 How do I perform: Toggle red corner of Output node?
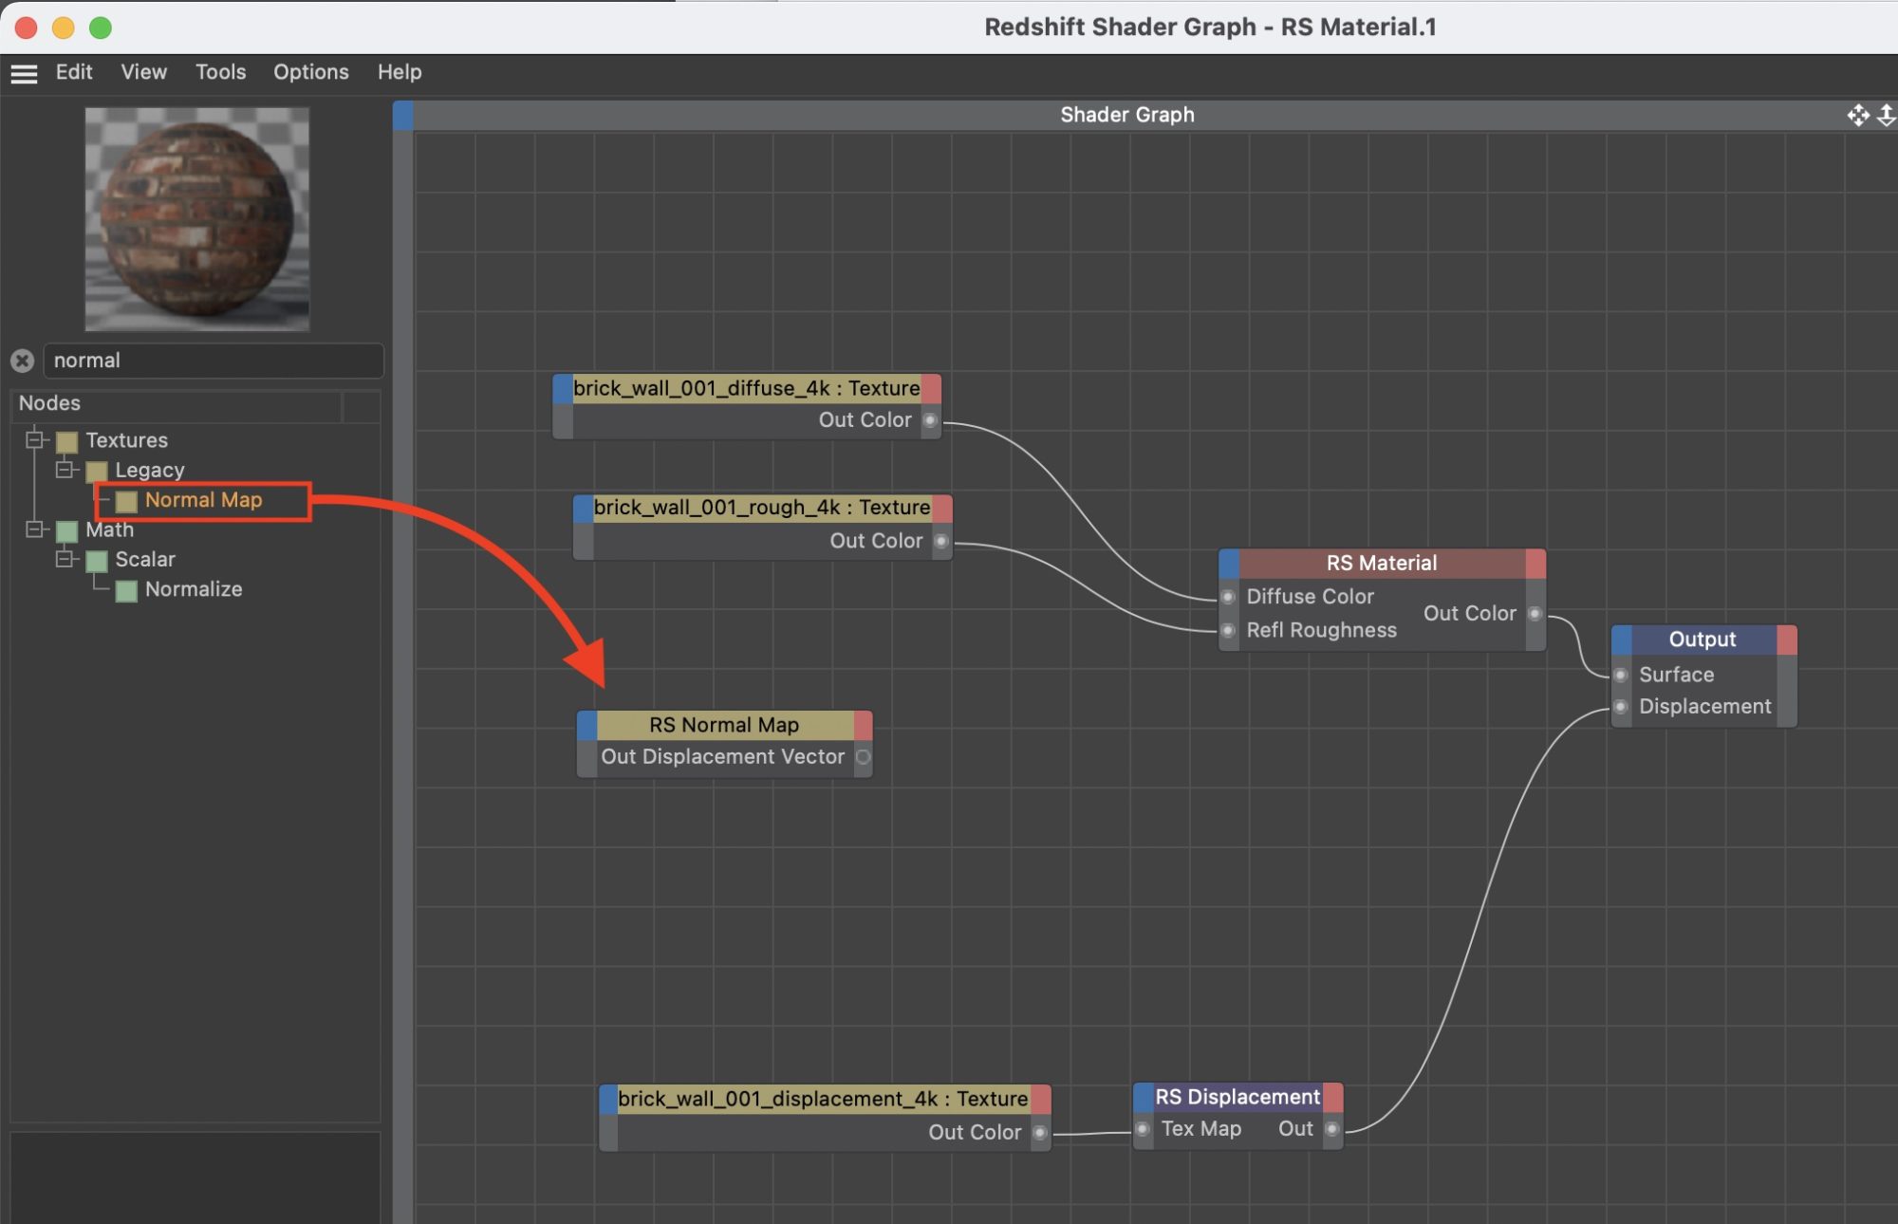click(1786, 640)
